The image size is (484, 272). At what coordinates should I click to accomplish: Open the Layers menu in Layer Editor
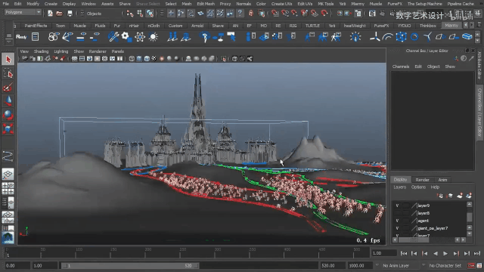400,187
